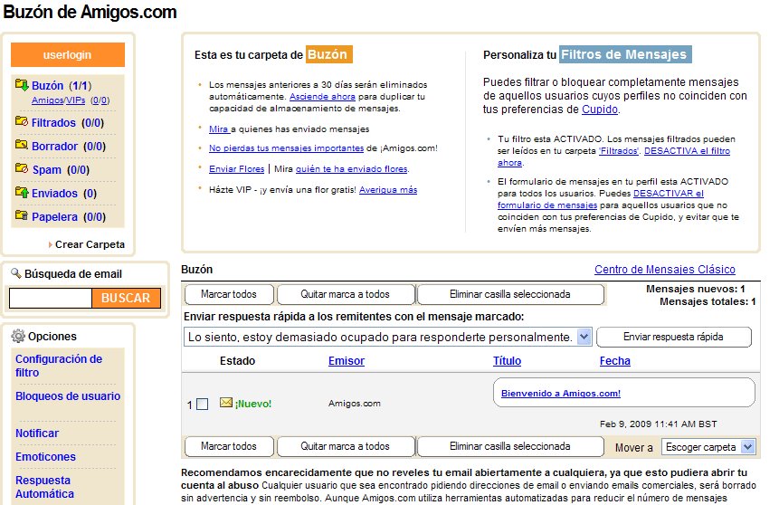779x505 pixels.
Task: Click the Asciende ahora link
Action: point(322,97)
